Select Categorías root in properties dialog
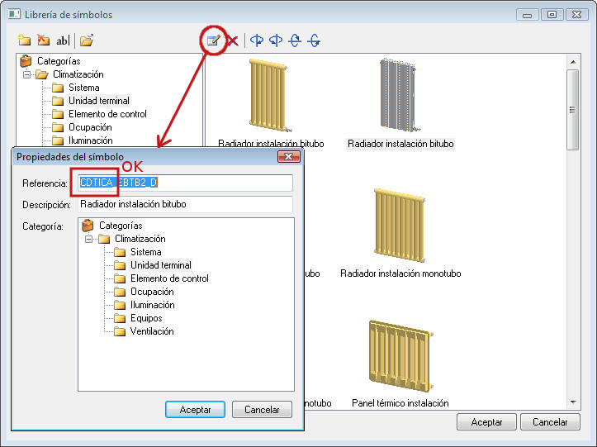The height and width of the screenshot is (447, 597). (121, 226)
